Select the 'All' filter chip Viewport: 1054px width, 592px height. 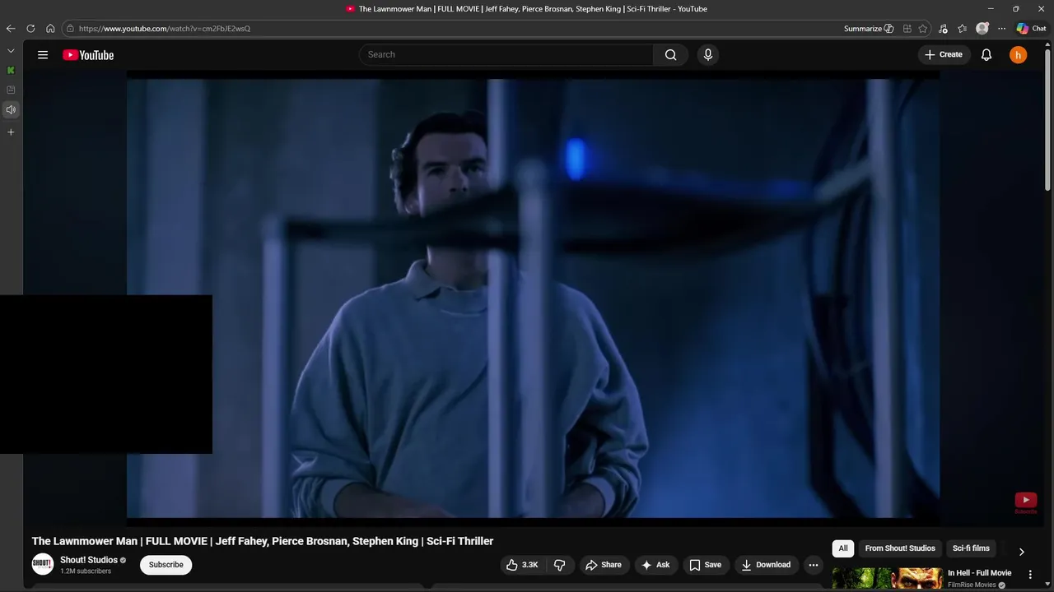(x=843, y=548)
